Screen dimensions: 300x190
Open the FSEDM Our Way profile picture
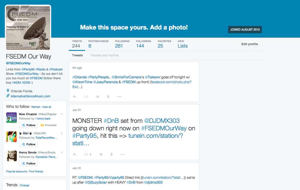(x=28, y=28)
